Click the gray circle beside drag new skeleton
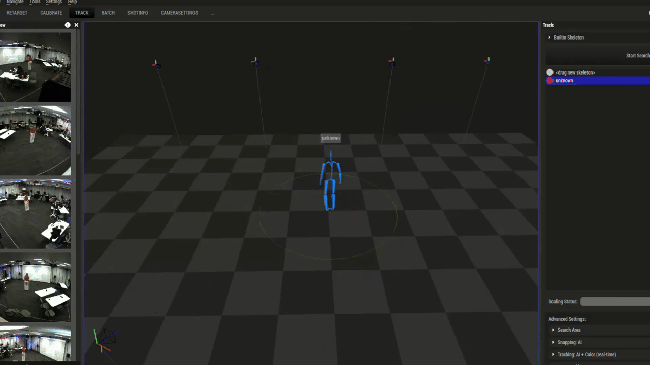 pyautogui.click(x=550, y=72)
